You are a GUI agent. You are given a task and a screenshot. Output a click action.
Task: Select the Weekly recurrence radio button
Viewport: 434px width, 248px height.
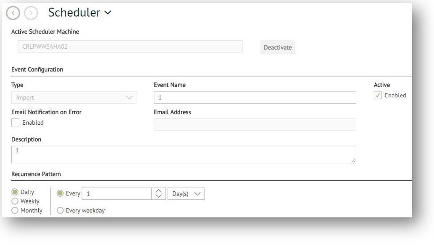(x=15, y=201)
